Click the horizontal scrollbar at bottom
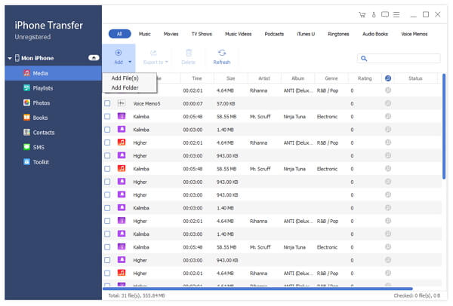 (x=257, y=289)
